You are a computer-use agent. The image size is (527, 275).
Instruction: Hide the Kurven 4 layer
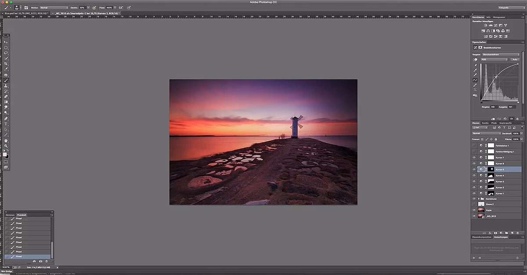click(474, 175)
